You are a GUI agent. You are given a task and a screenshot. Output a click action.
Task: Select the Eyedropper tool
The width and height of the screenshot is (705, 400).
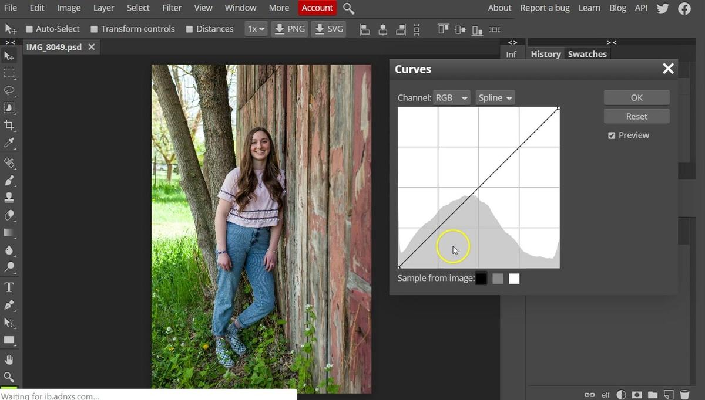click(9, 143)
